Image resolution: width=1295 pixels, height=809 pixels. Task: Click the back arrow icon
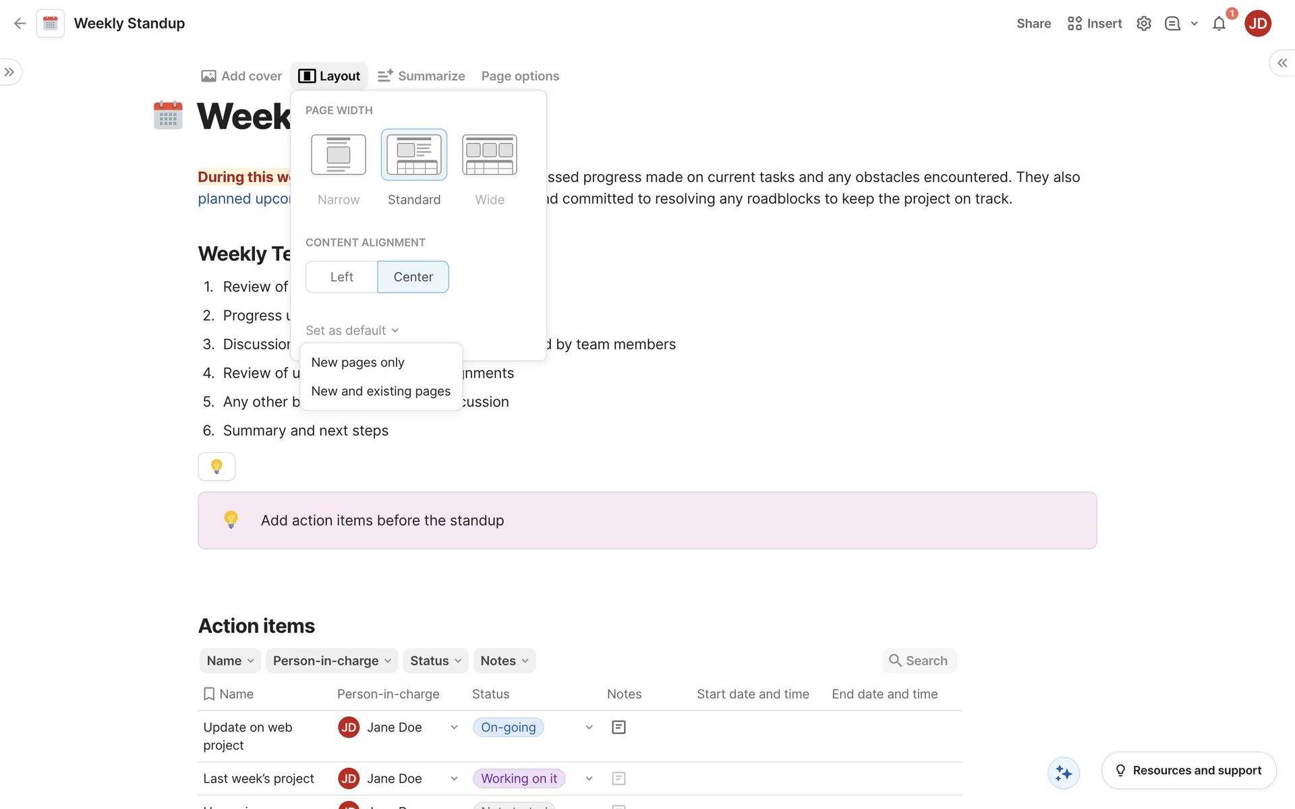click(20, 24)
